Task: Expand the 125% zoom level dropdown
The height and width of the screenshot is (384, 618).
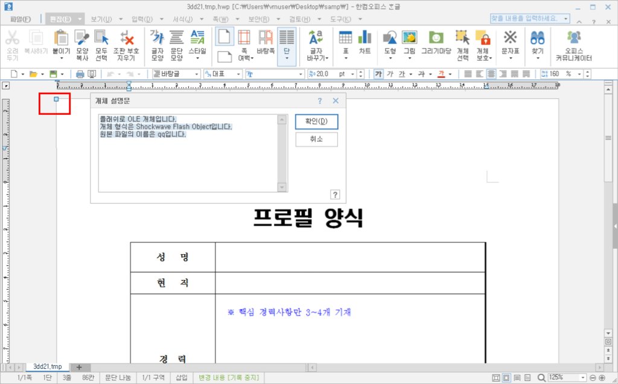Action: 582,377
